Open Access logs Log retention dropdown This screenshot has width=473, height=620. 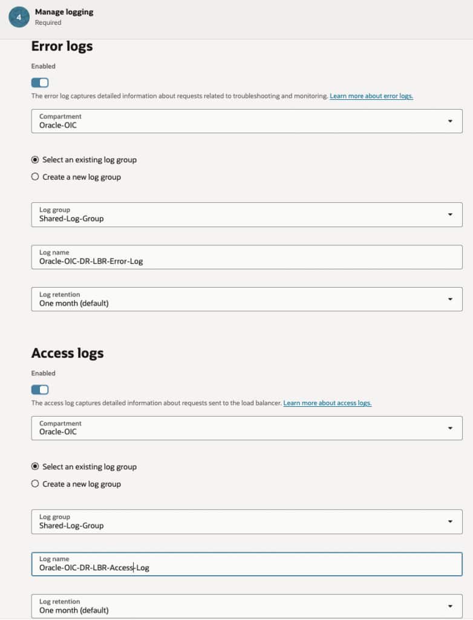[x=247, y=606]
